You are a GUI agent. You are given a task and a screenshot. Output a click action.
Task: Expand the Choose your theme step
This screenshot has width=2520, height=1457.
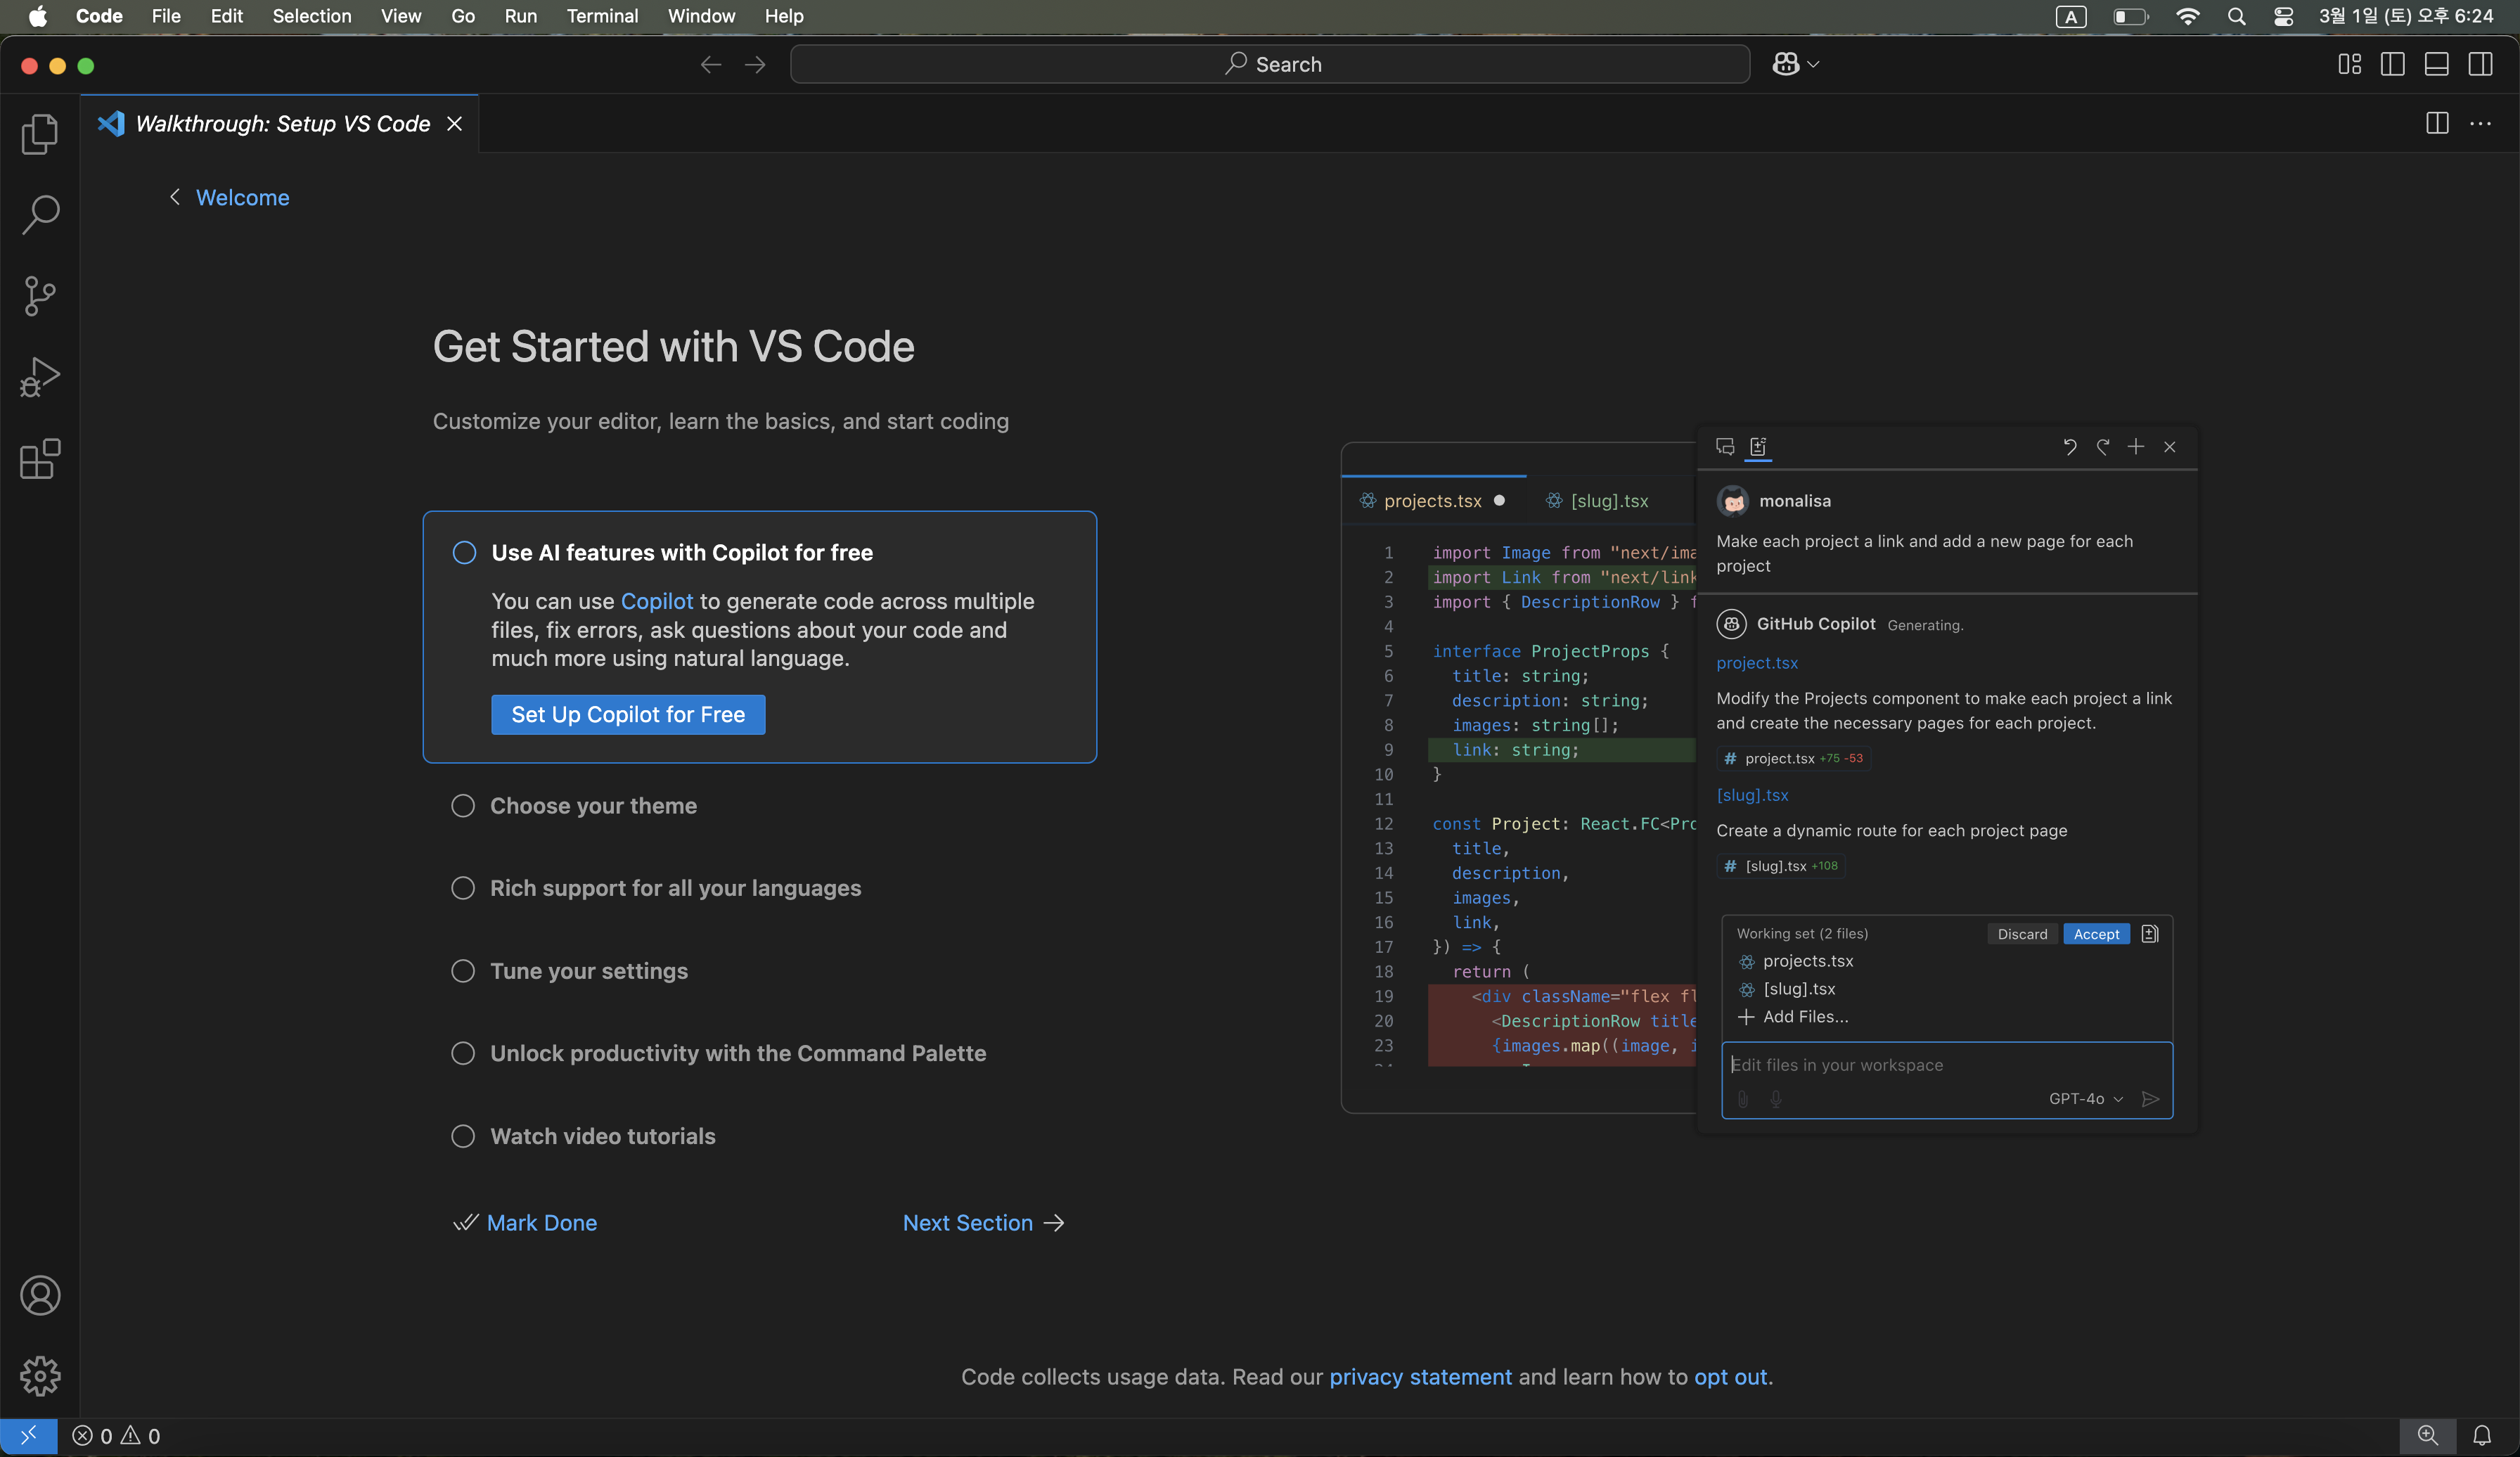click(x=593, y=805)
